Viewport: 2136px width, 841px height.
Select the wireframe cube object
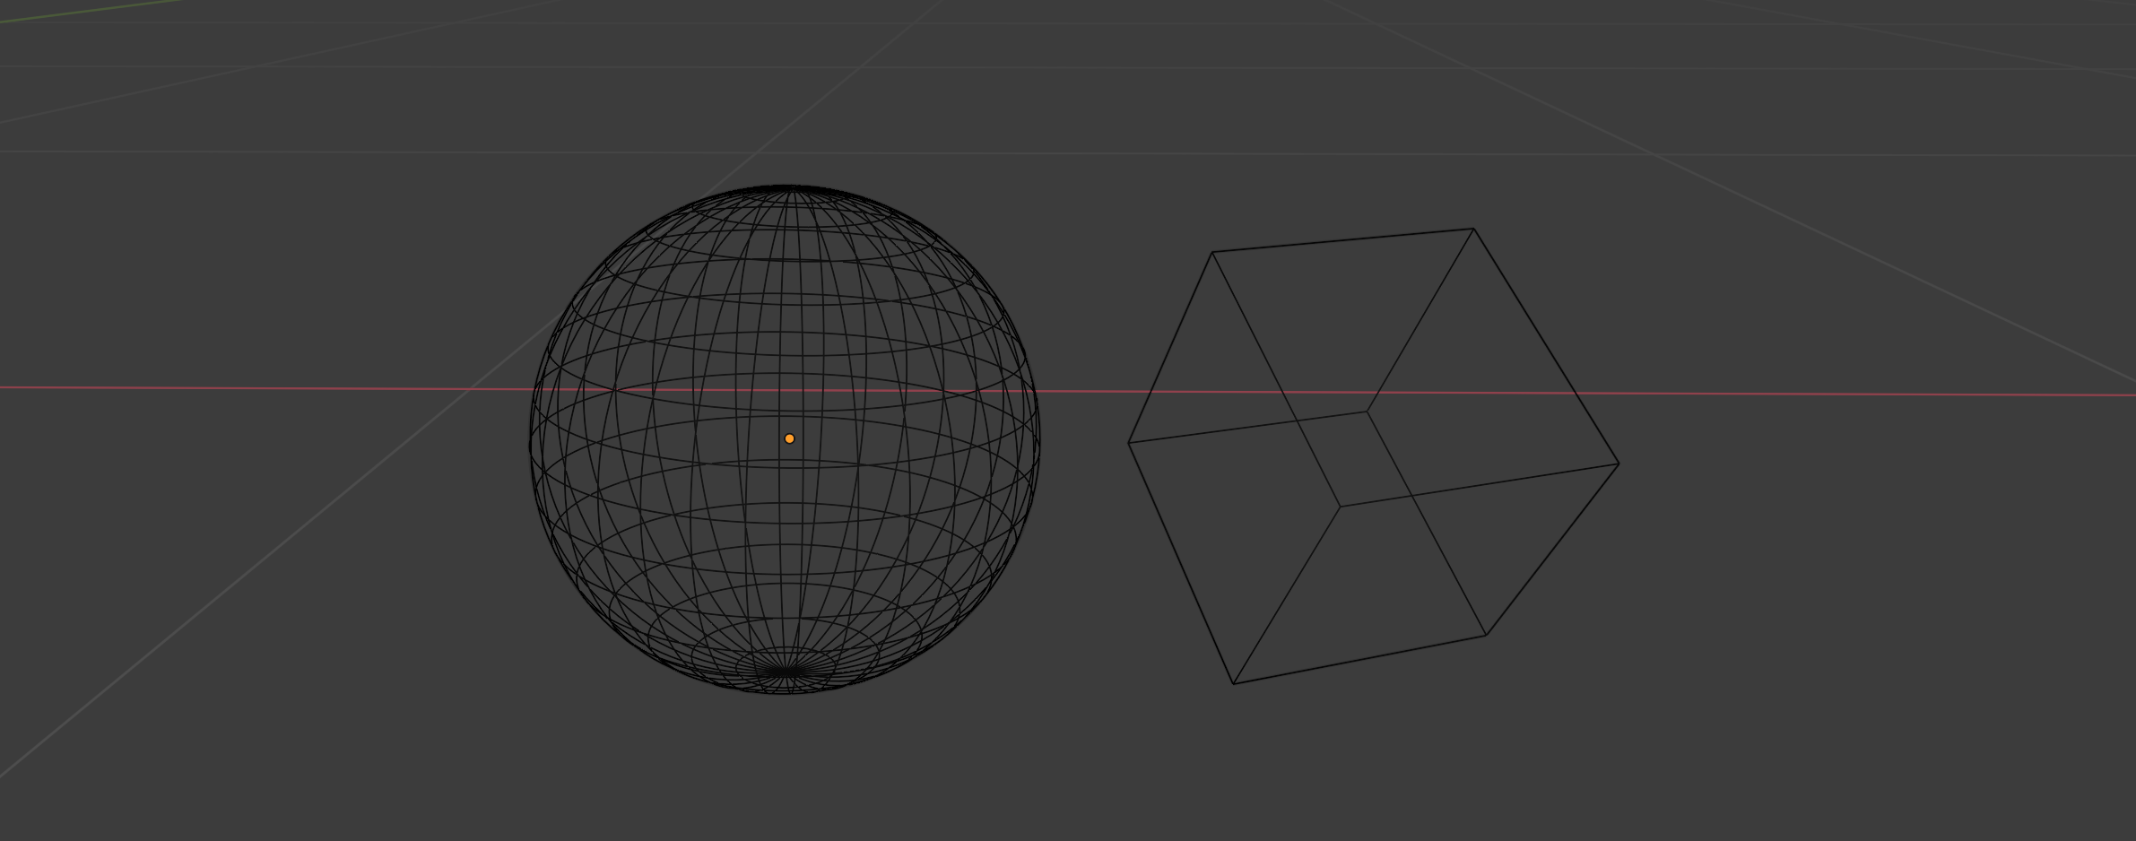1373,456
